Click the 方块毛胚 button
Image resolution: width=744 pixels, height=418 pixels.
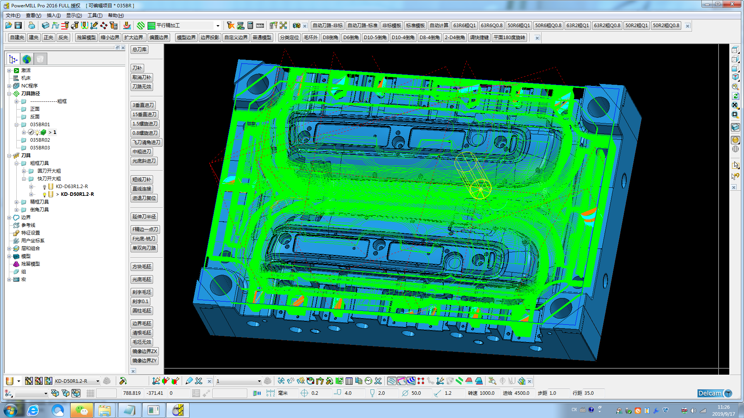click(142, 267)
